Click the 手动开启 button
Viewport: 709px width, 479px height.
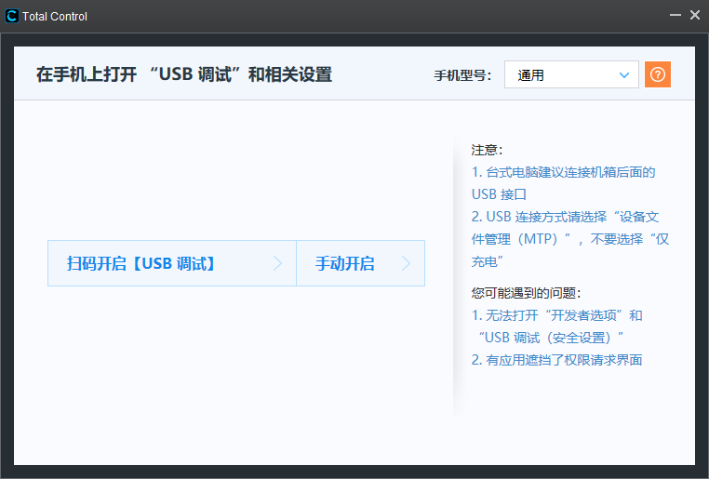point(360,263)
